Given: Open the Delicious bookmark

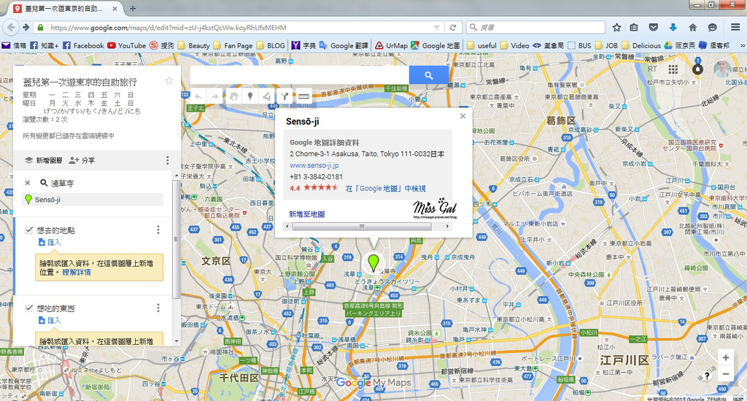Looking at the screenshot, I should (x=642, y=46).
